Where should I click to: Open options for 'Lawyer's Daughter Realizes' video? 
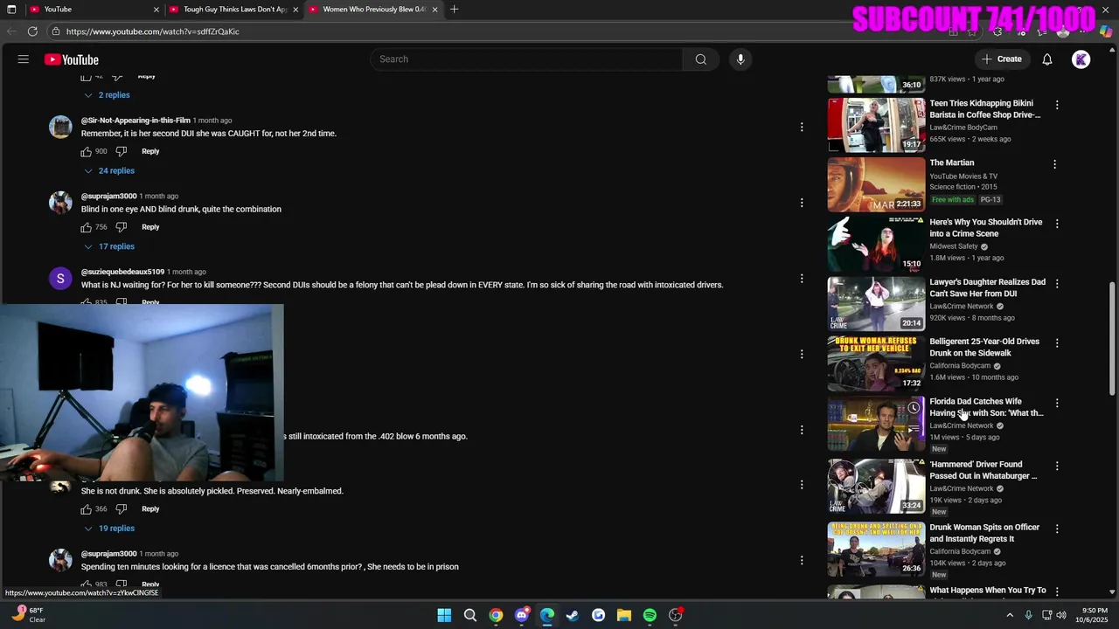[1057, 284]
